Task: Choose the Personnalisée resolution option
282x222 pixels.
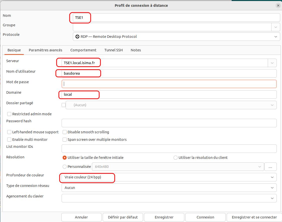Action: tap(65, 167)
